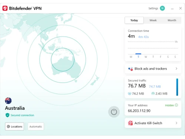
Task: Click the Australia flag icon
Action: tap(8, 101)
